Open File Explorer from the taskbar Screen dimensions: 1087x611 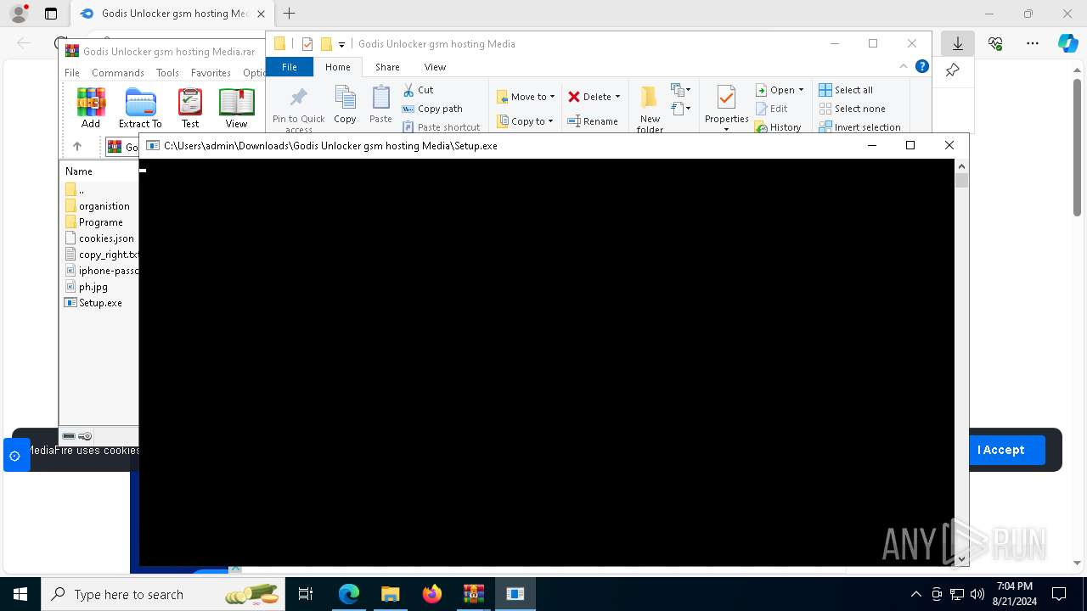[x=390, y=594]
